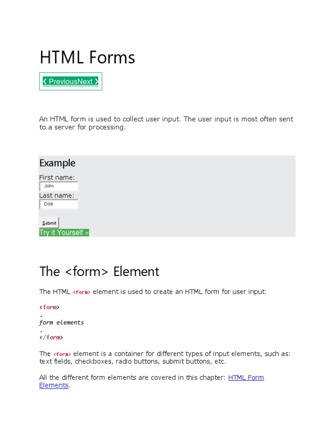Click the right chevron after Next
Image resolution: width=334 pixels, height=445 pixels.
pyautogui.click(x=96, y=81)
